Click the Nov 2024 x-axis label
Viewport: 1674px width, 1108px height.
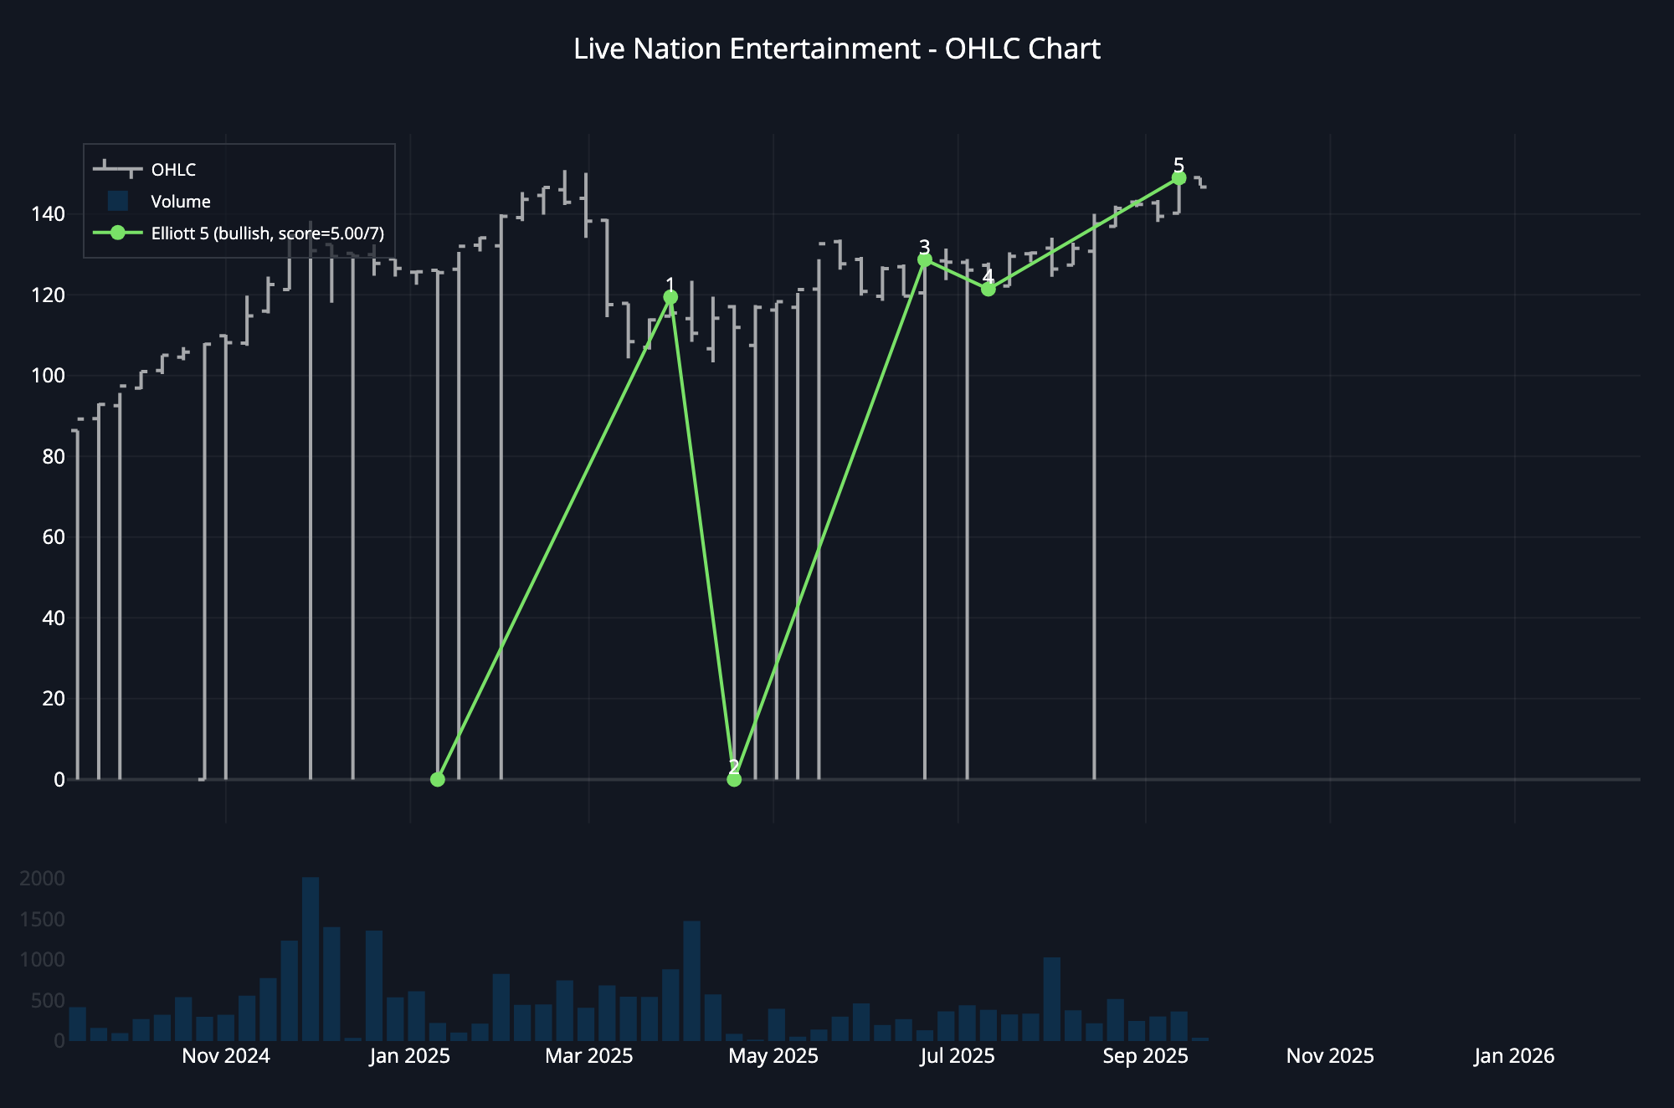(x=226, y=1055)
